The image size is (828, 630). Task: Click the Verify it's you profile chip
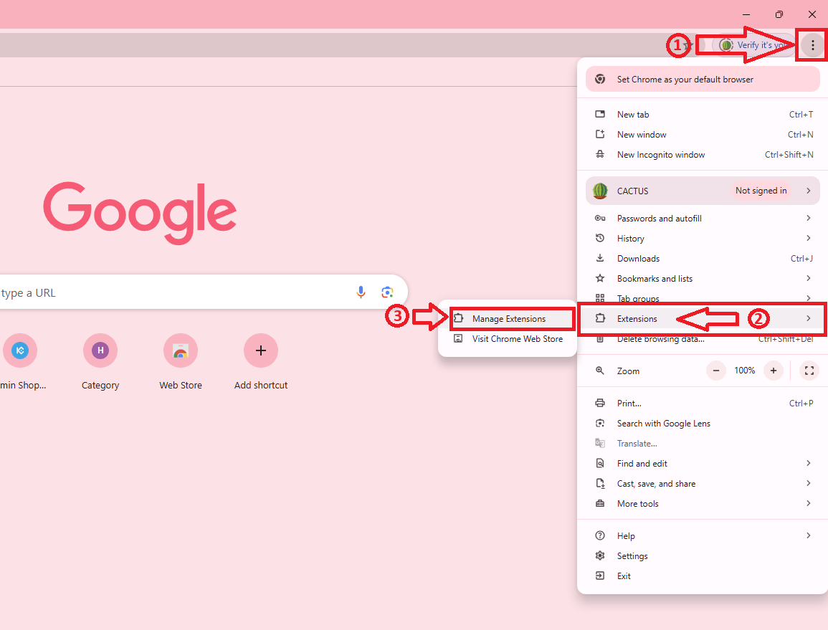pyautogui.click(x=753, y=45)
